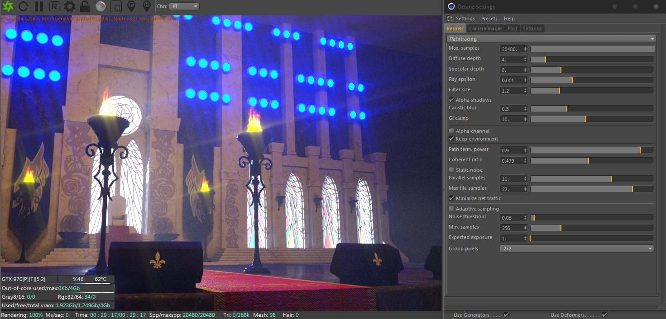Disable the Alpha shadows checkbox
666x319 pixels.
[451, 100]
